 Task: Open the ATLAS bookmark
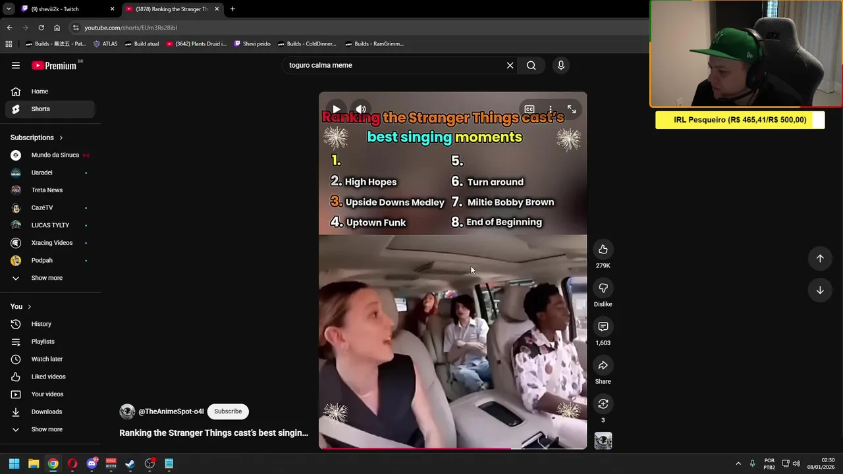[x=105, y=44]
